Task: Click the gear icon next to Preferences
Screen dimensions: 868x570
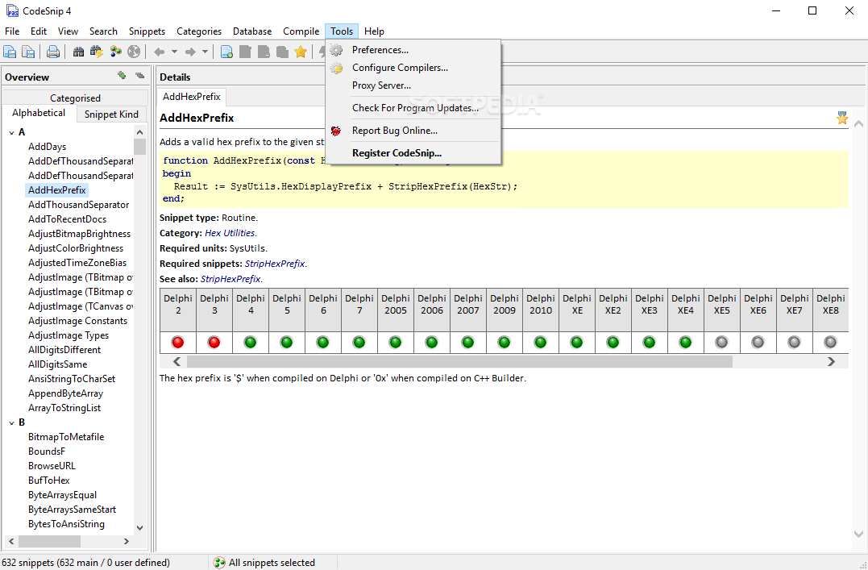Action: (336, 50)
